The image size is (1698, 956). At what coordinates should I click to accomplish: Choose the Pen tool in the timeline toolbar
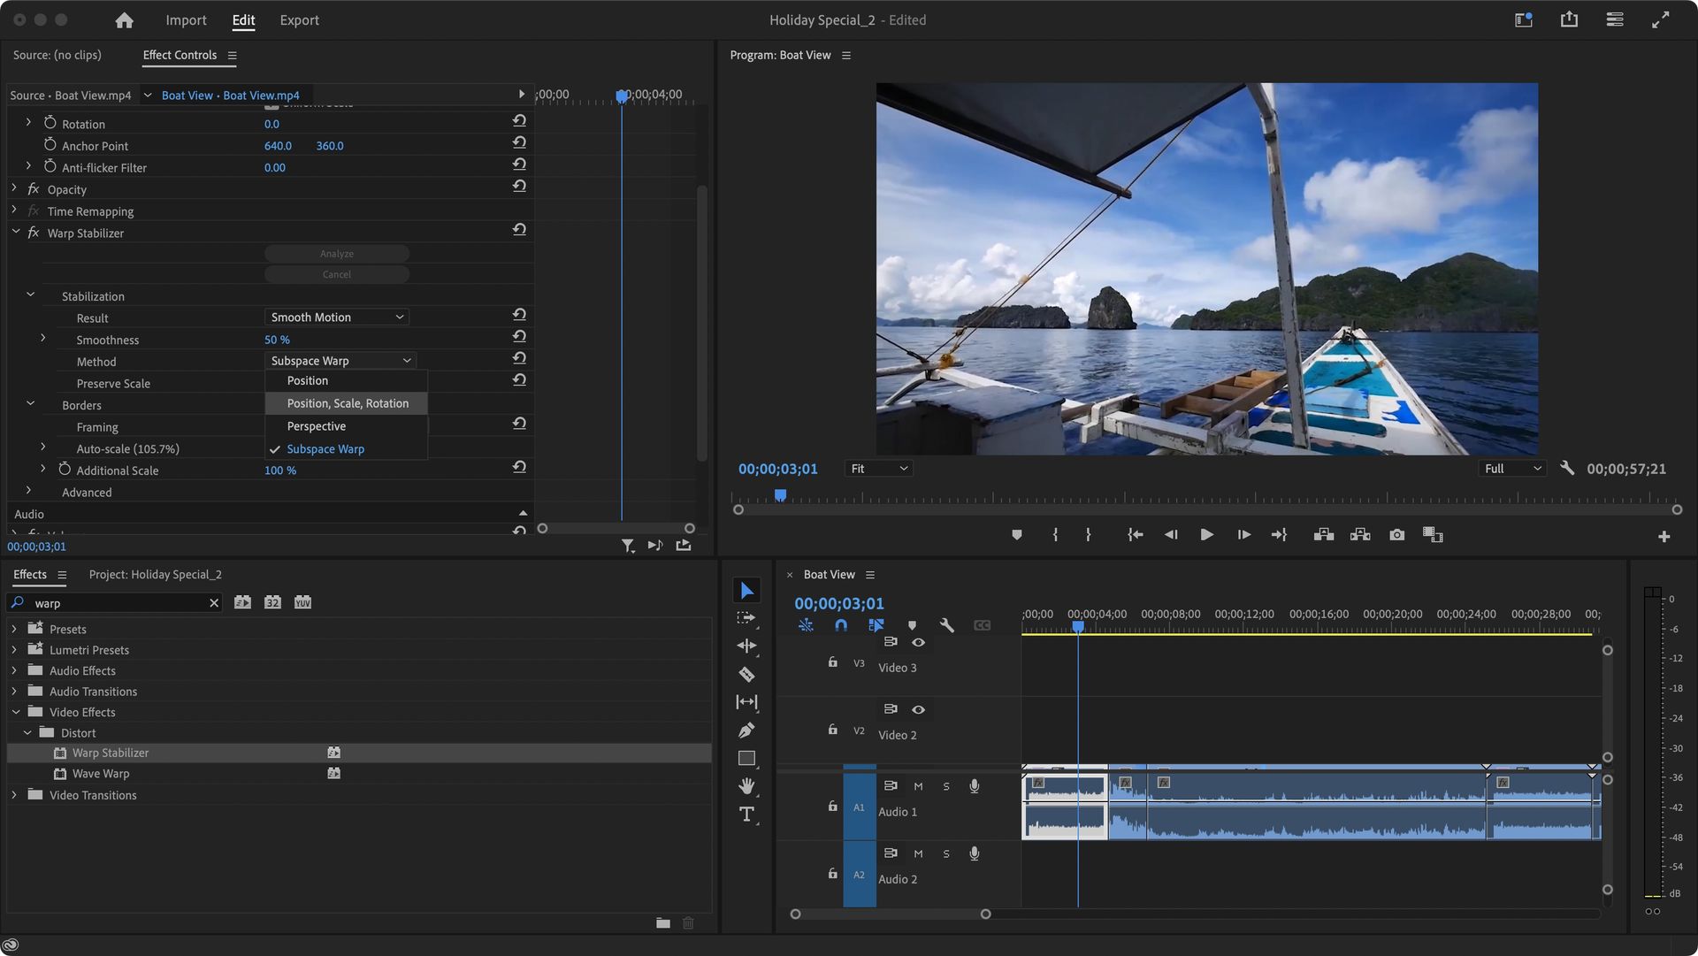(746, 730)
